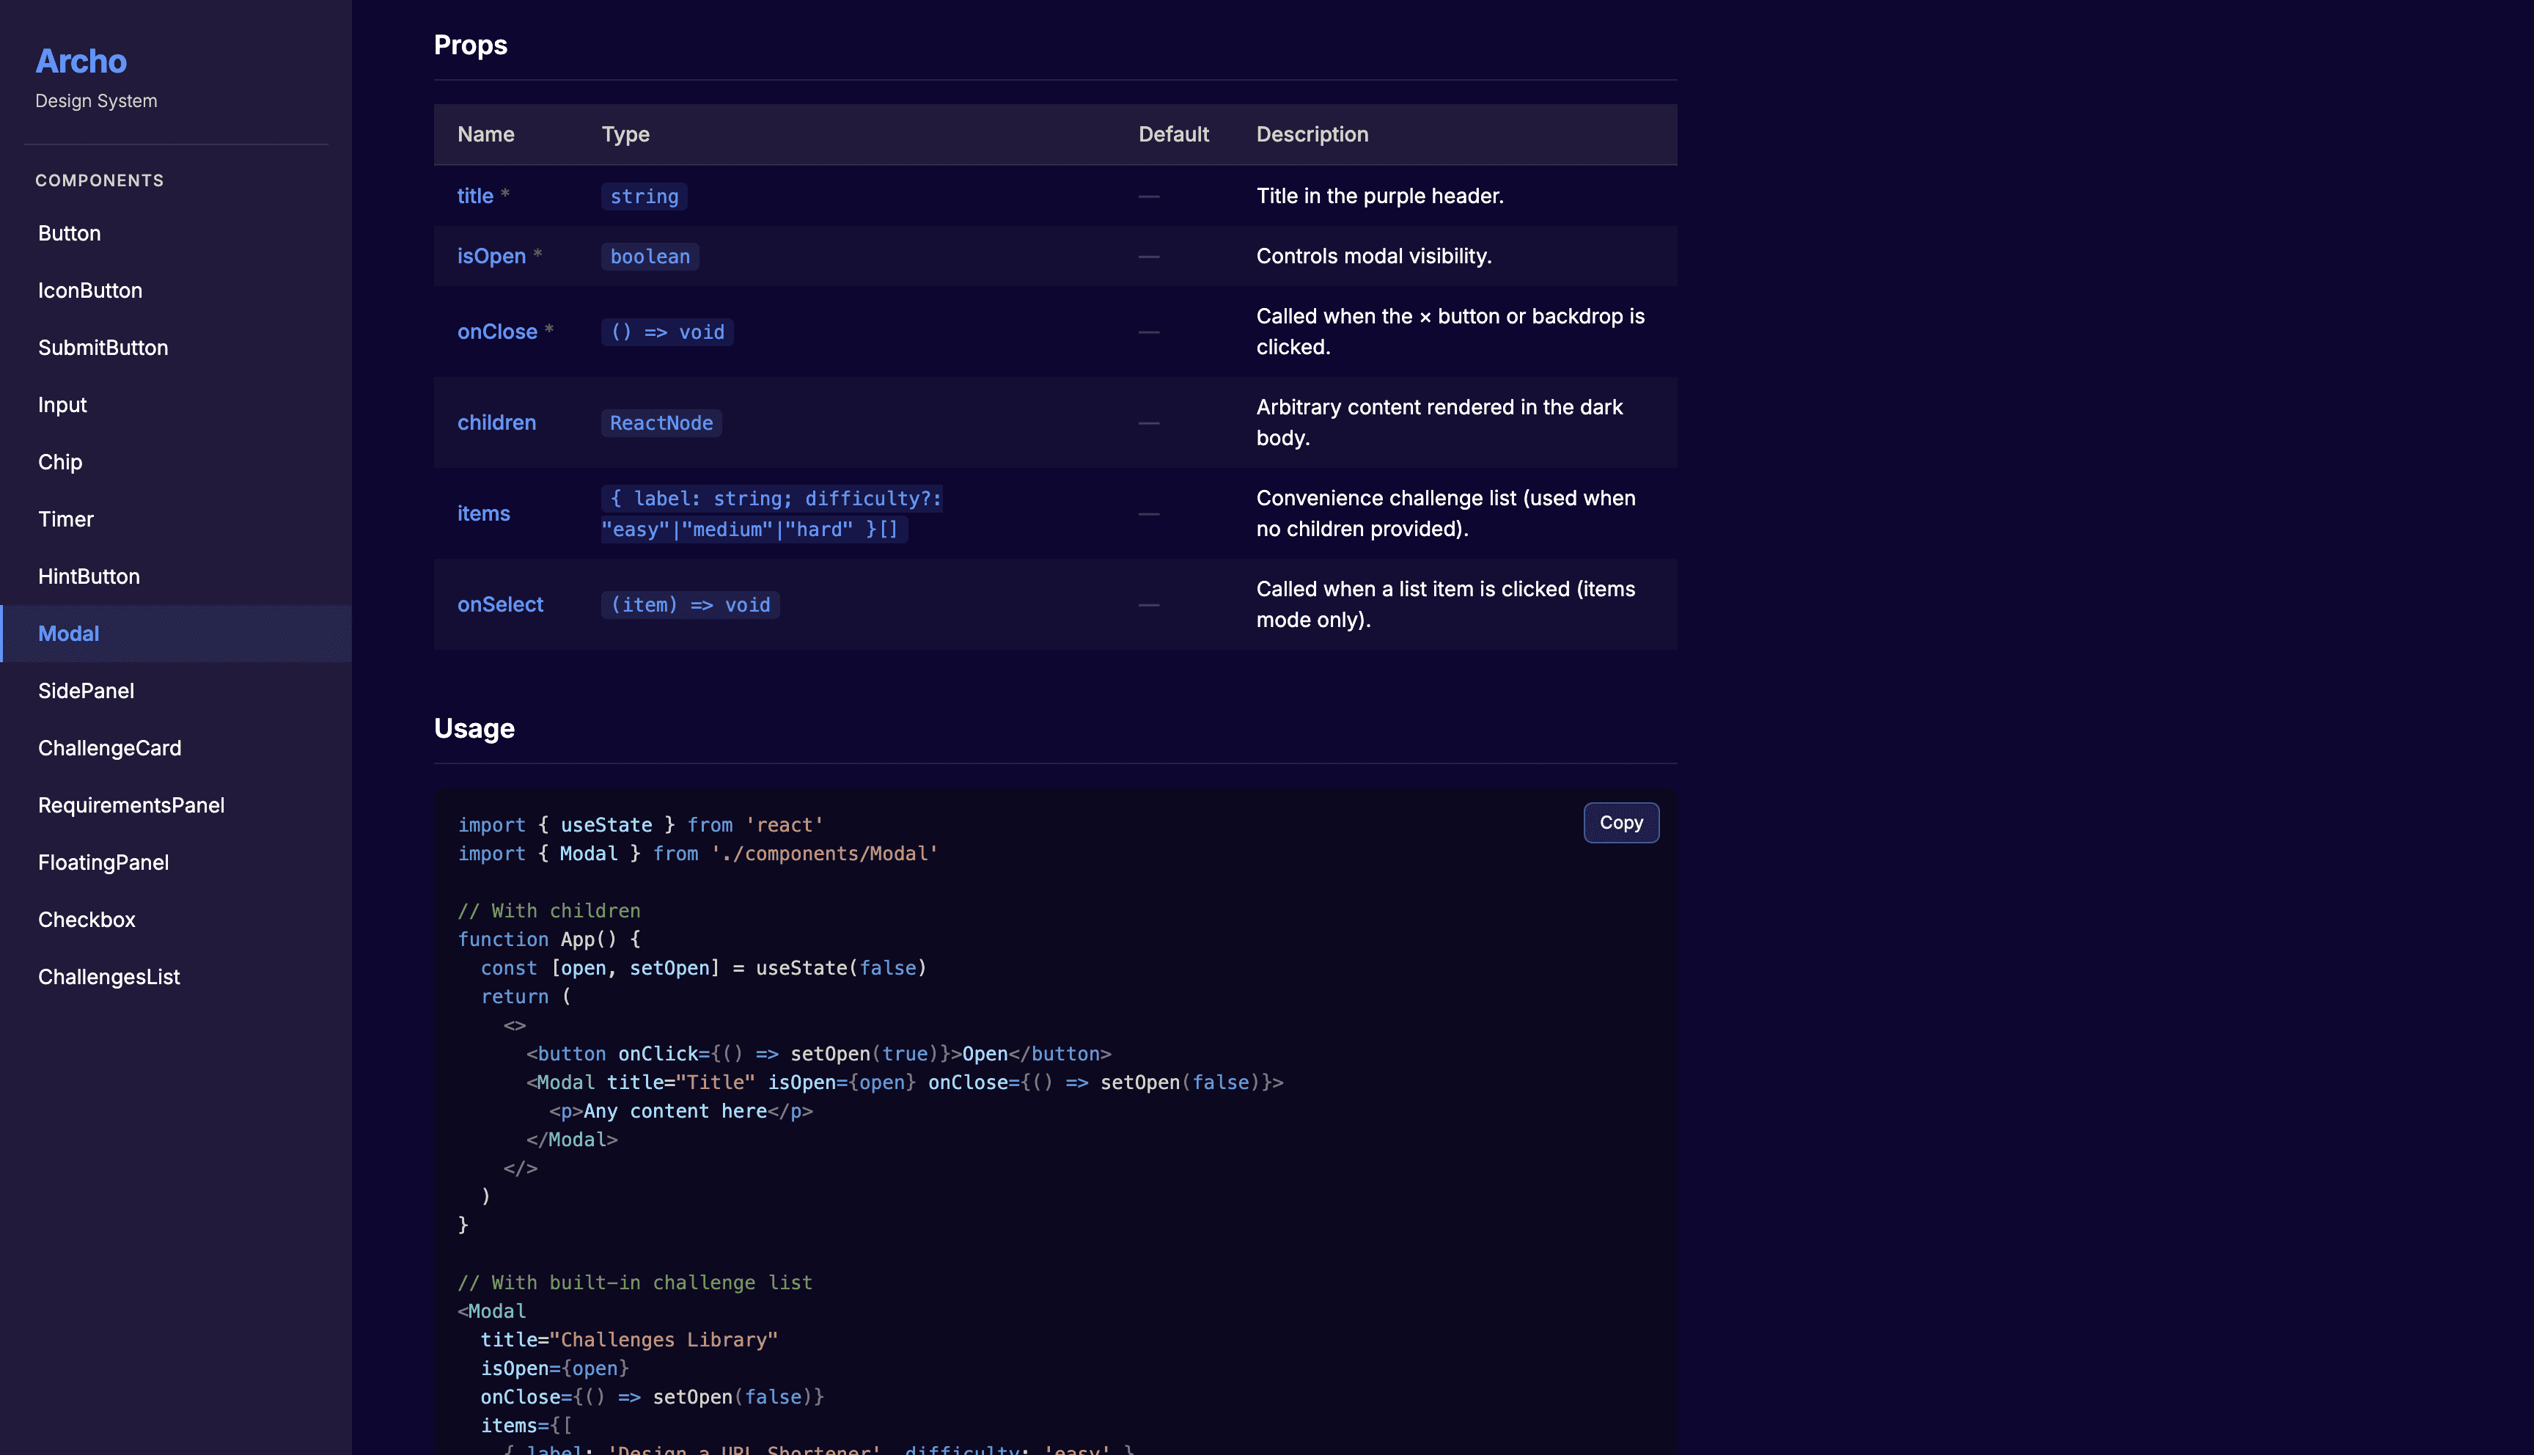Click the Usage section heading

coord(474,728)
